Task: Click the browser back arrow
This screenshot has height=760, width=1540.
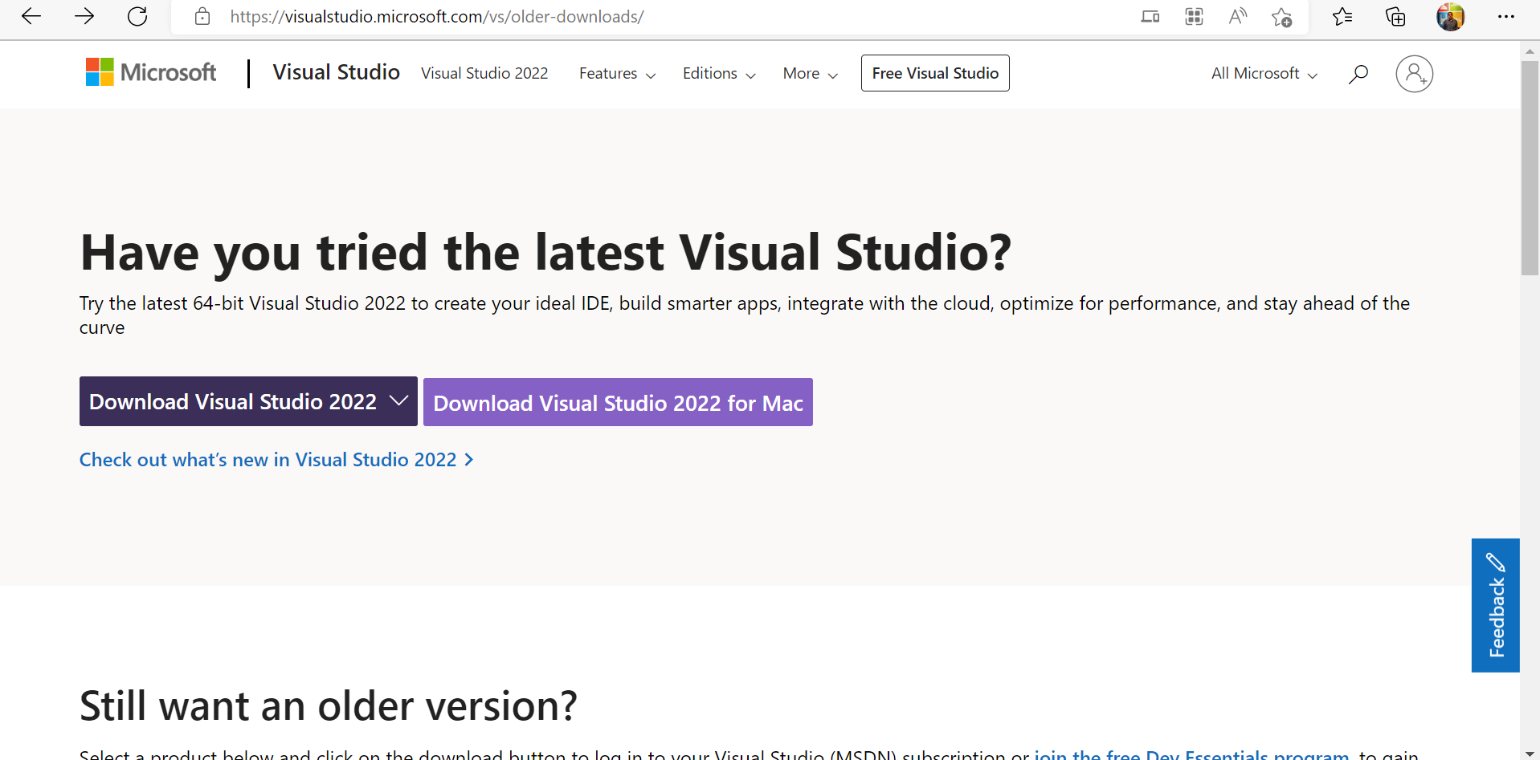Action: (x=31, y=16)
